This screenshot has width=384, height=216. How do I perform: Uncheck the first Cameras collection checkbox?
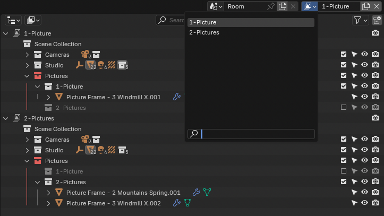(x=344, y=55)
